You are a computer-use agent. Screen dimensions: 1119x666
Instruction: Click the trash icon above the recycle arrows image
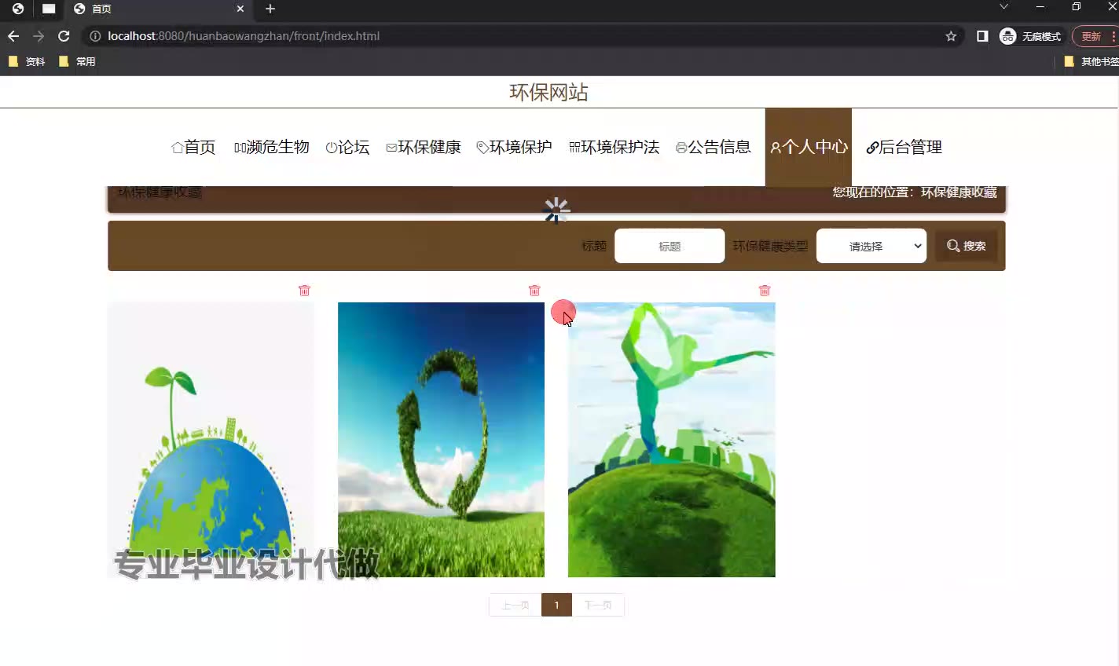pos(534,291)
